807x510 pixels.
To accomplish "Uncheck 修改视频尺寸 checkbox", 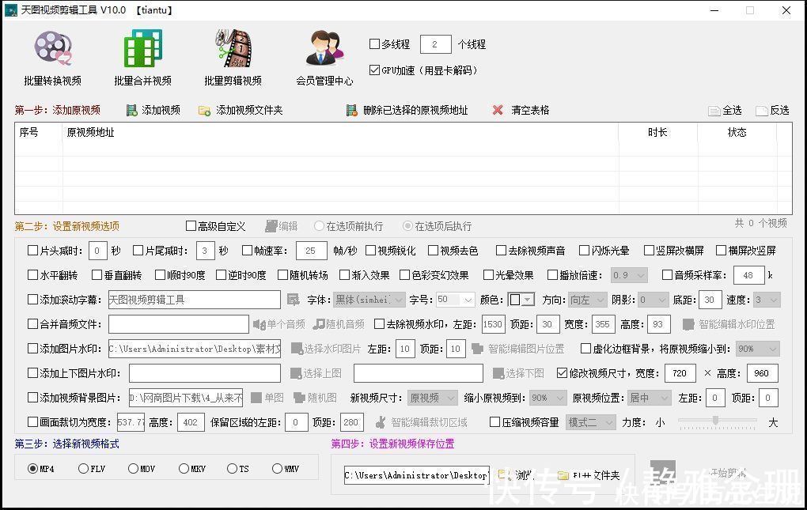I will (562, 372).
